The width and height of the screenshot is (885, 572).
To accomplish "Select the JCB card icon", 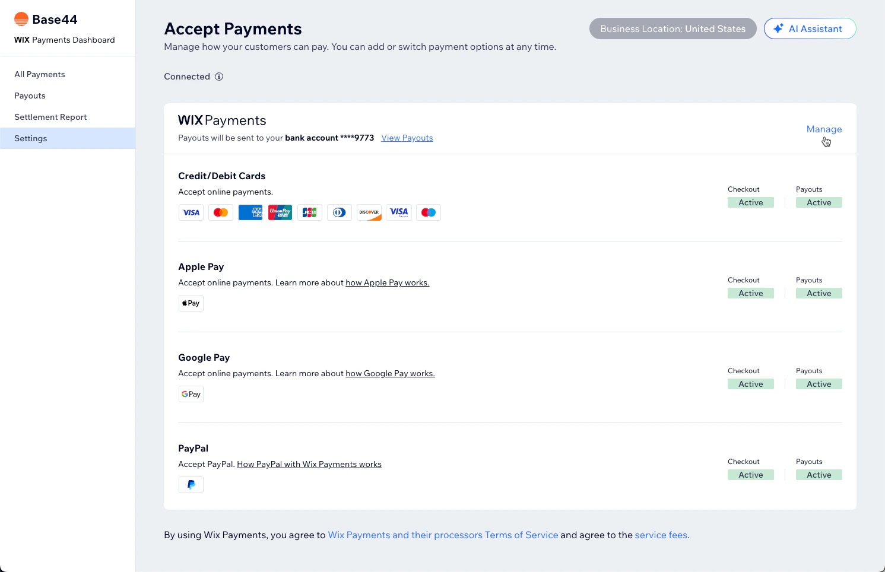I will pos(309,212).
